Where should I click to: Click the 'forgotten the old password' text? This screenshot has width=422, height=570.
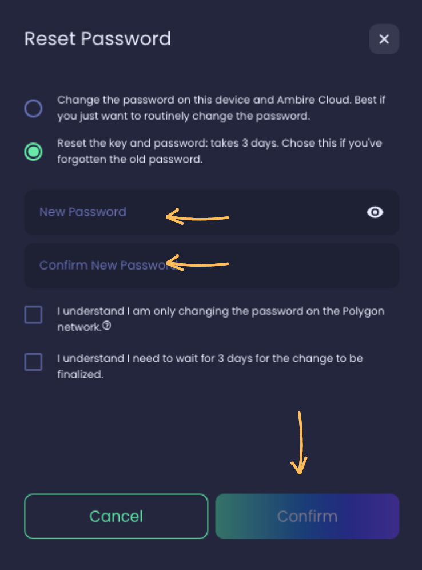[130, 160]
